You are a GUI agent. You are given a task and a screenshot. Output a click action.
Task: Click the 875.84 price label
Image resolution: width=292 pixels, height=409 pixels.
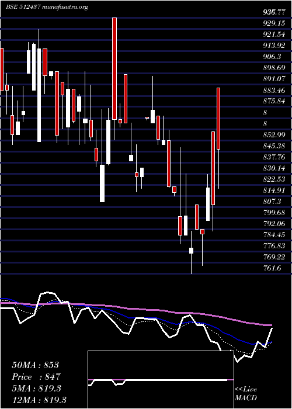coord(274,102)
